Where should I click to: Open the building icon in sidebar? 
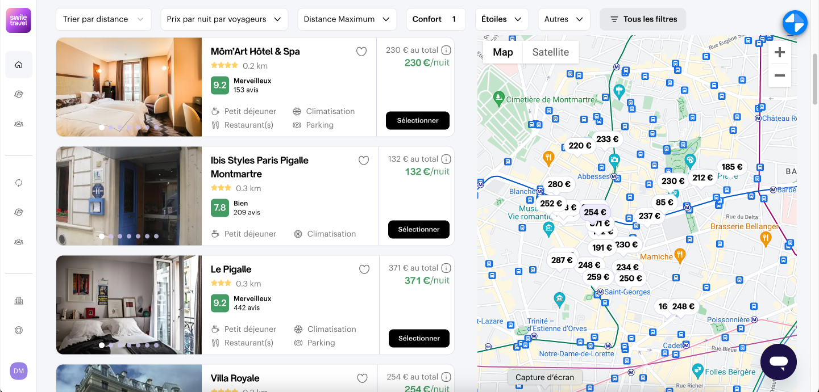click(x=19, y=301)
